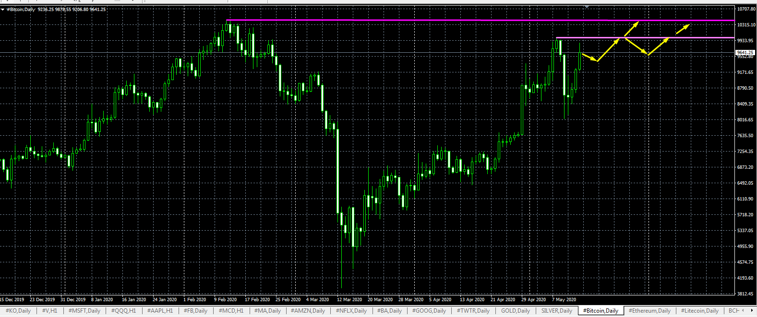Click the 9641.25 current price label
This screenshot has height=317, width=757.
745,52
